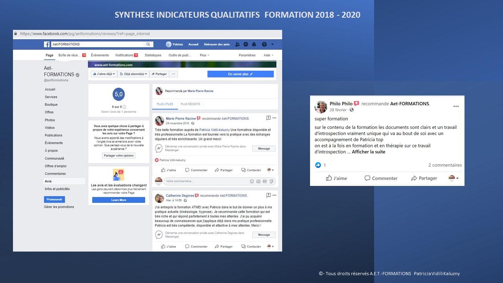Click the Partager button under the cover
The width and height of the screenshot is (503, 283).
coord(159,74)
